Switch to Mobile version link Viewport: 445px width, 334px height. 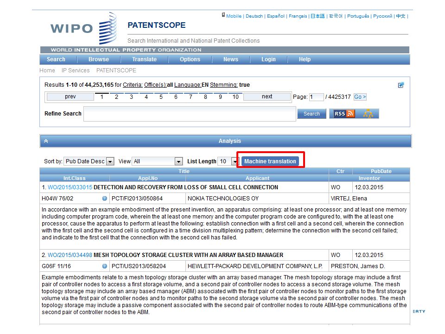point(234,16)
